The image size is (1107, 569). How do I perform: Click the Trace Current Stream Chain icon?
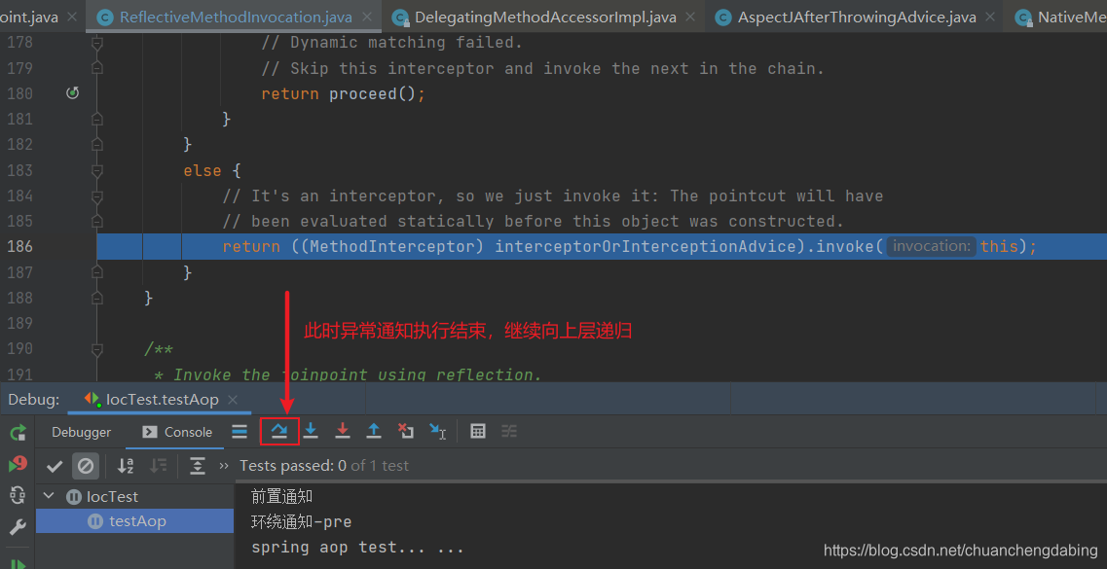[x=509, y=432]
